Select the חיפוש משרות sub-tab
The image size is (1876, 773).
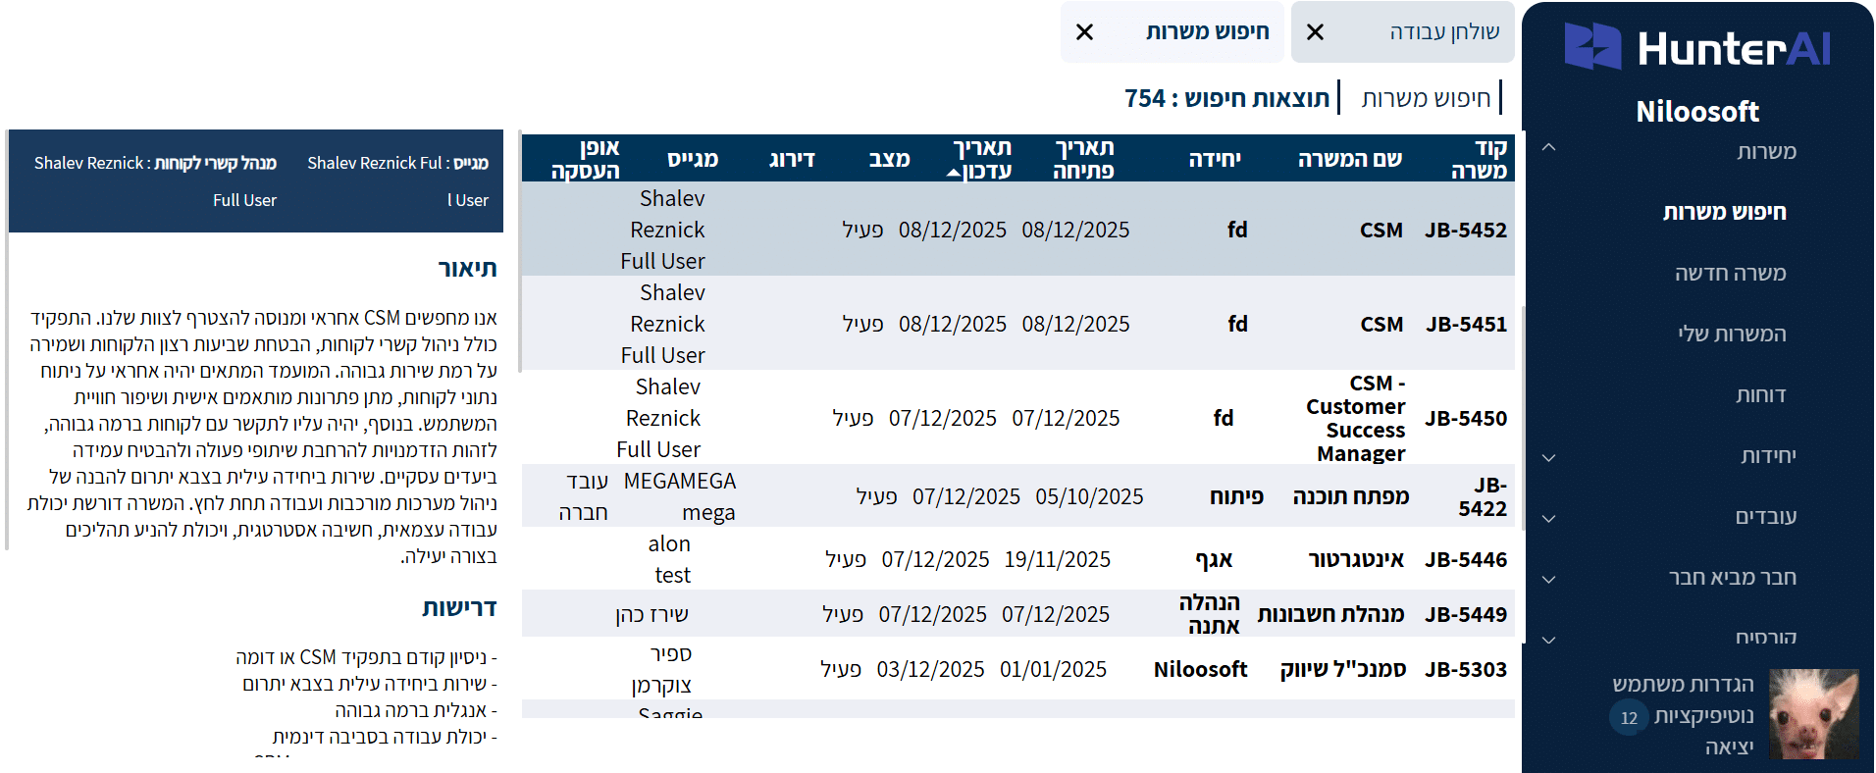tap(1426, 98)
